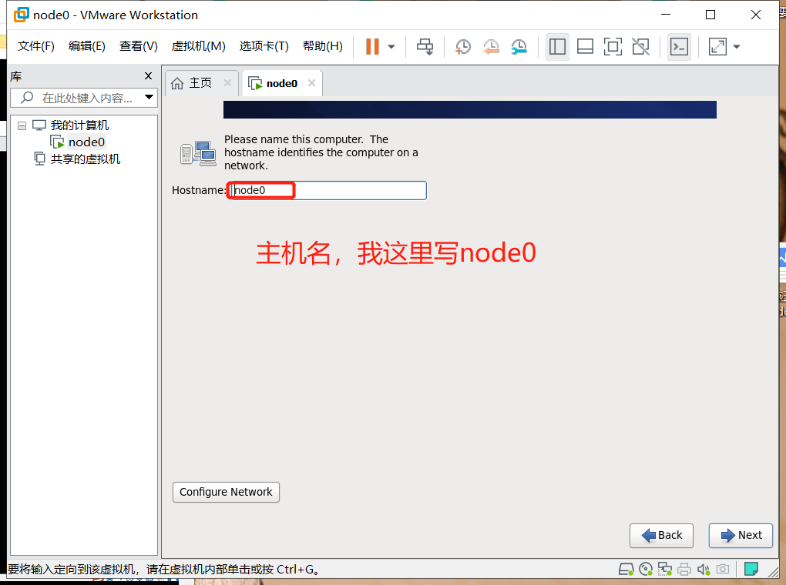Viewport: 786px width, 585px height.
Task: Close the 主页 tab
Action: pos(227,83)
